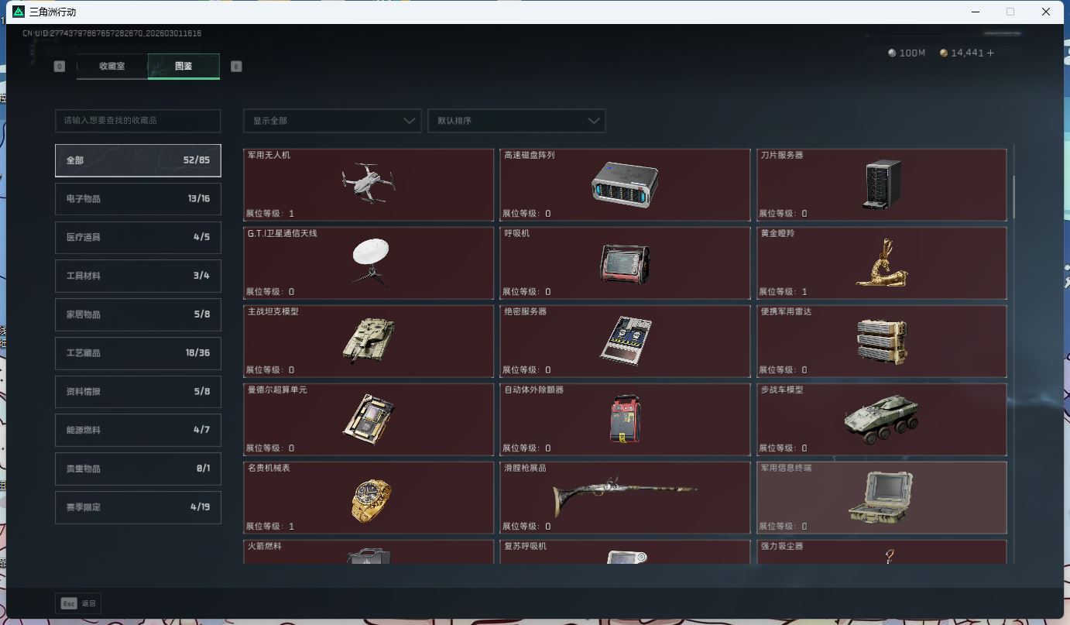Click the scrollbar on the right edge
Viewport: 1070px width, 625px height.
[x=1013, y=194]
